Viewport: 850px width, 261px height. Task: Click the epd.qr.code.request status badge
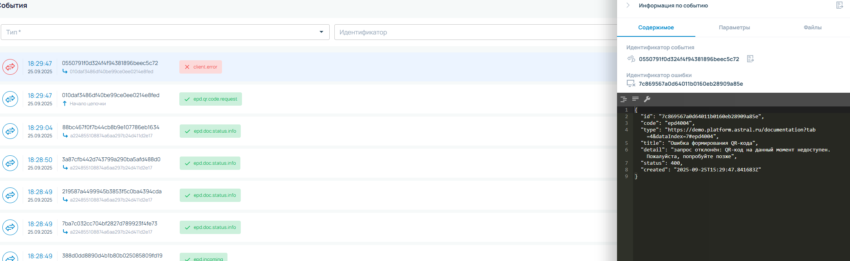[211, 99]
